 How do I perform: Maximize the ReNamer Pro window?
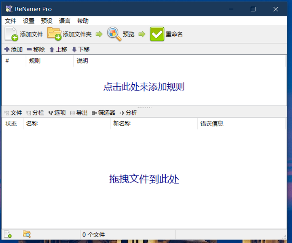253,9
